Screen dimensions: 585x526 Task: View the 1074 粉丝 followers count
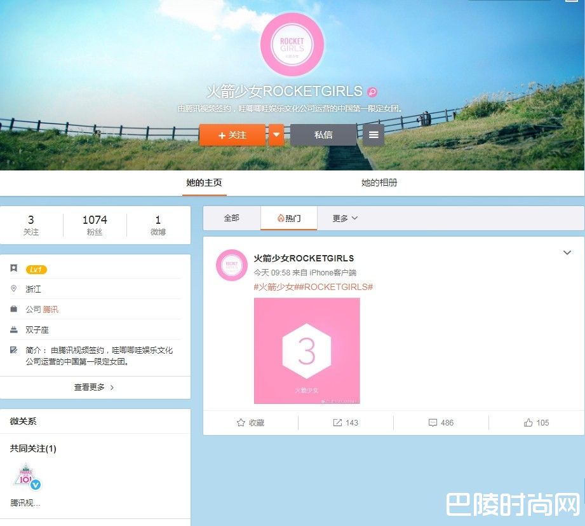point(95,225)
